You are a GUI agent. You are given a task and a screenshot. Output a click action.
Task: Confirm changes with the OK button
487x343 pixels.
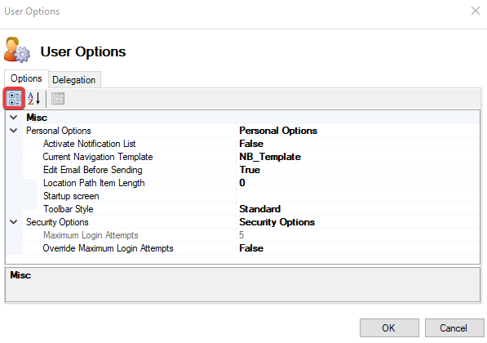389,327
